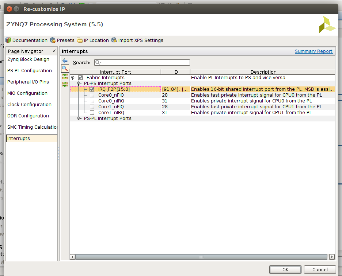Click the Page Navigator title
The height and width of the screenshot is (276, 342).
pos(26,51)
